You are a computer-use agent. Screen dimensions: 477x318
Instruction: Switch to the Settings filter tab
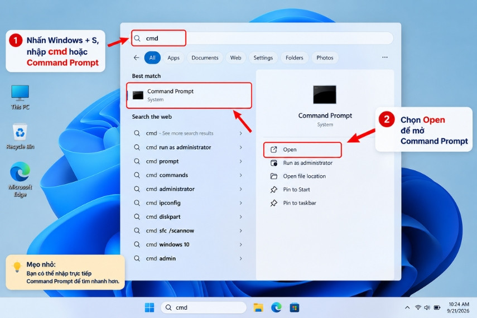click(263, 57)
